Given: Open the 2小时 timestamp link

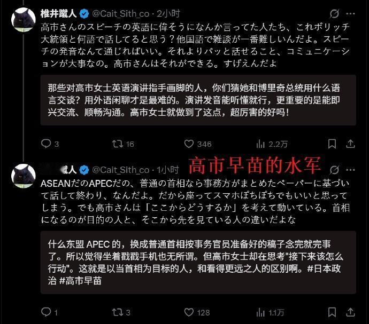Looking at the screenshot, I should click(x=168, y=14).
